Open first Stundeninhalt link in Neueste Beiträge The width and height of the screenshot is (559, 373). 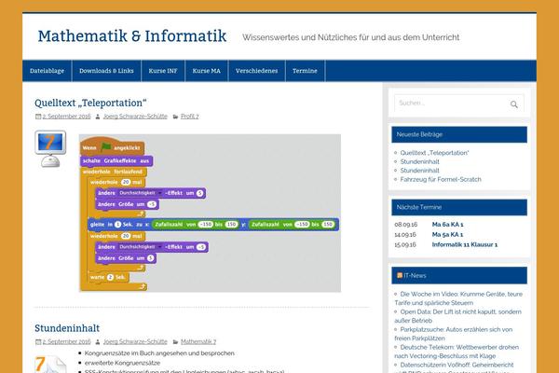click(419, 161)
